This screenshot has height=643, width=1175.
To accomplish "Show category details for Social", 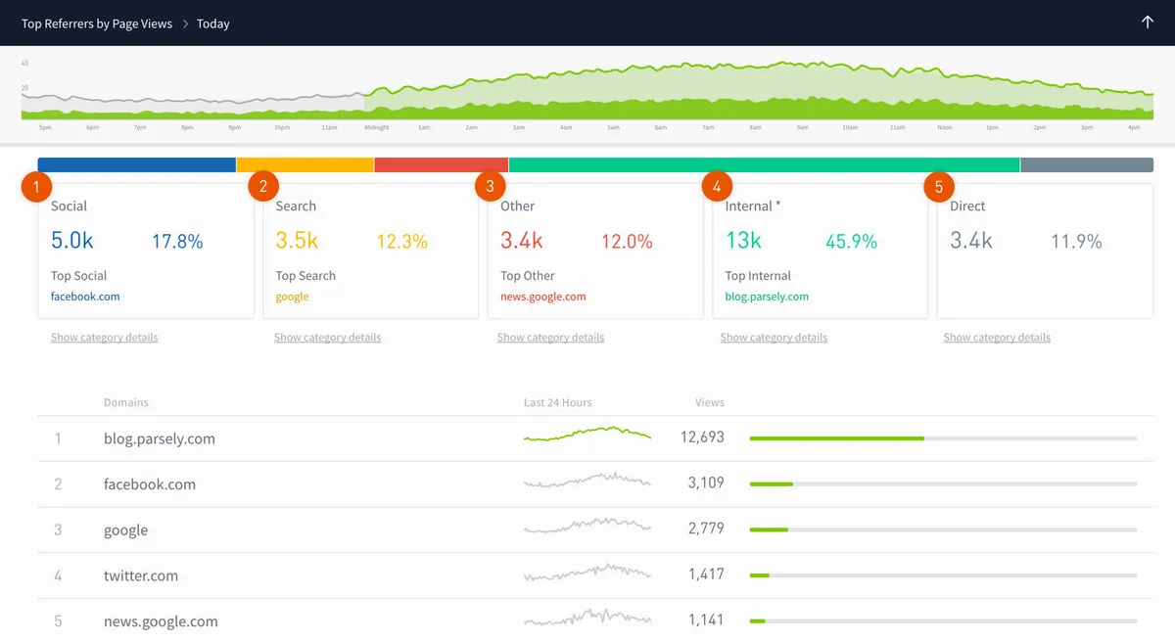I will [x=104, y=338].
